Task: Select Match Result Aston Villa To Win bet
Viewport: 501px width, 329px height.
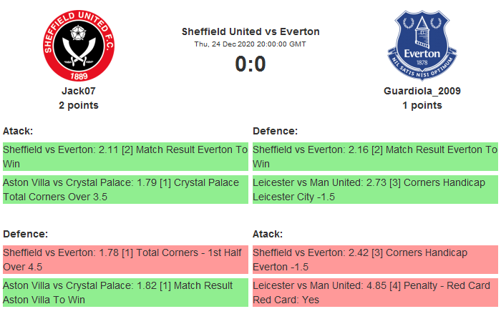Action: [x=125, y=293]
